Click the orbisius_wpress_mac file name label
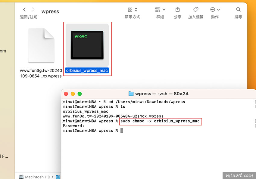The height and width of the screenshot is (179, 256). [87, 71]
